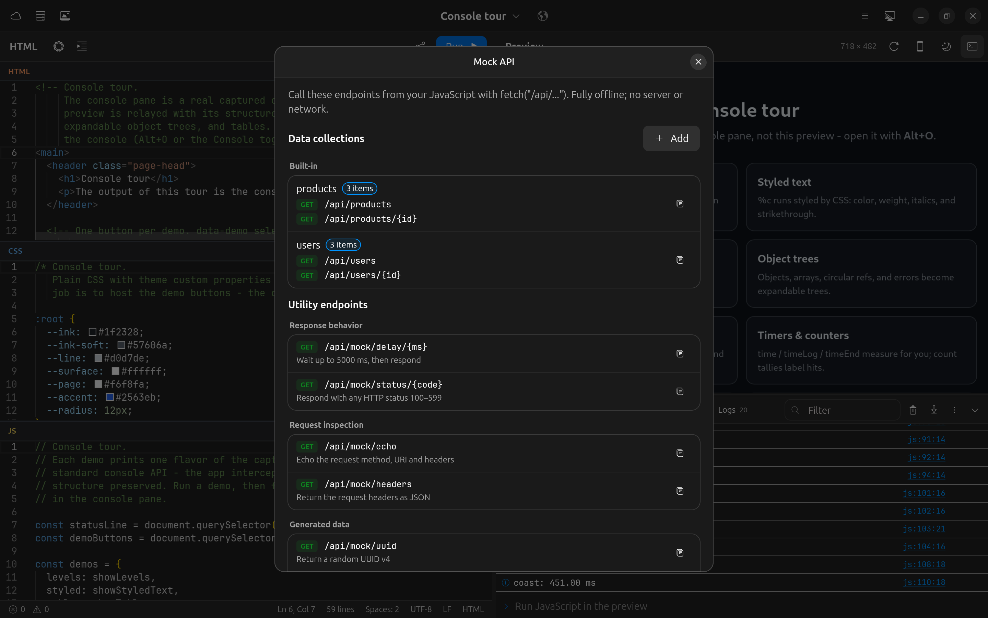Open source link js:91:14

point(926,439)
